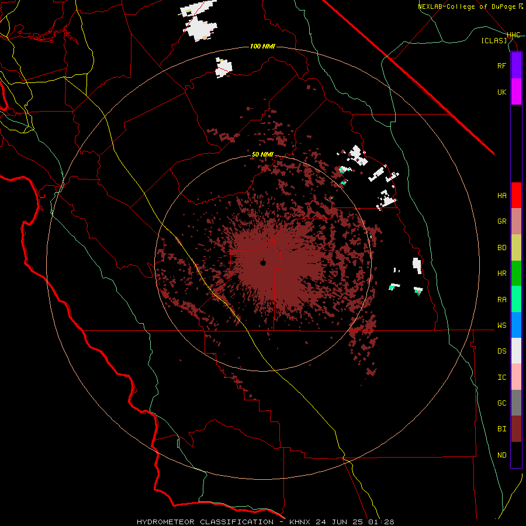526x526 pixels.
Task: Click the WS legend label
Action: [501, 325]
